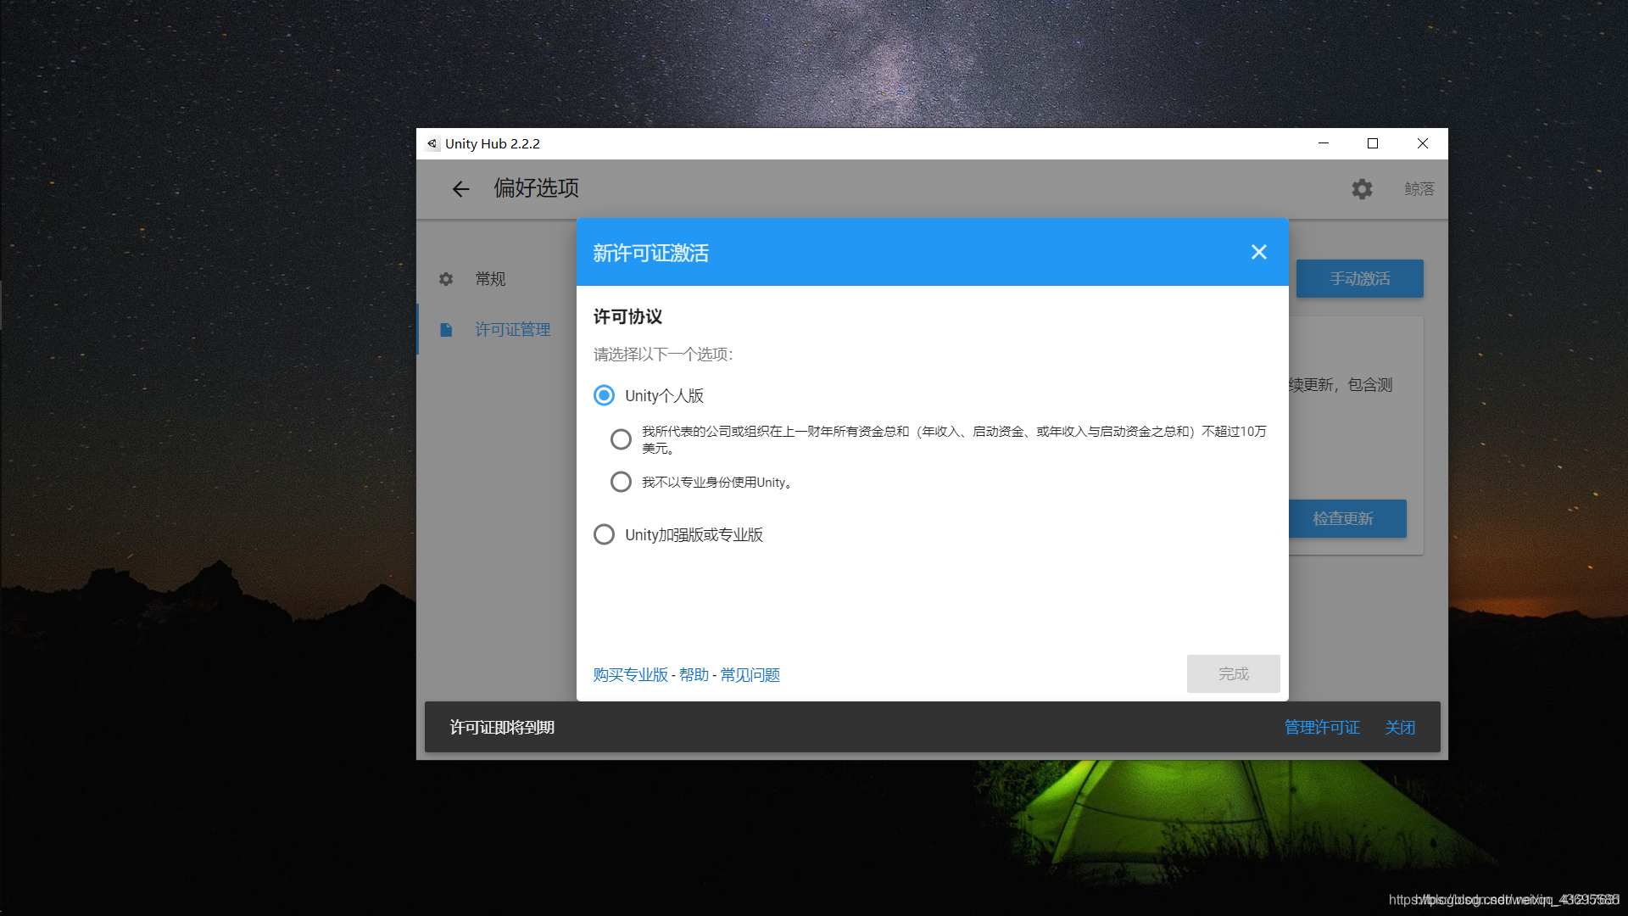Click the 许可证管理 document icon
Screen dimensions: 1628x916
[x=446, y=330]
